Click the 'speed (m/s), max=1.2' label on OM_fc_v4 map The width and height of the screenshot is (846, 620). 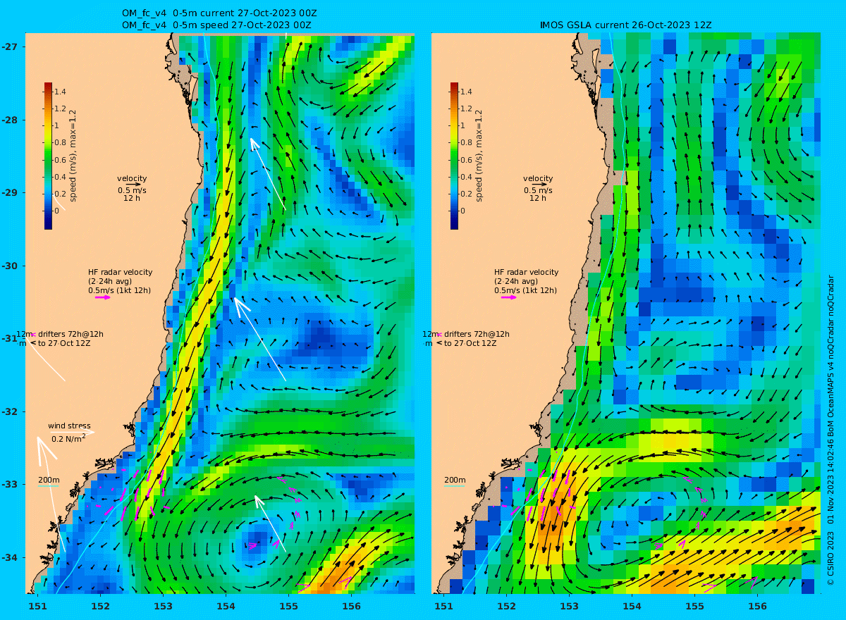click(x=73, y=156)
